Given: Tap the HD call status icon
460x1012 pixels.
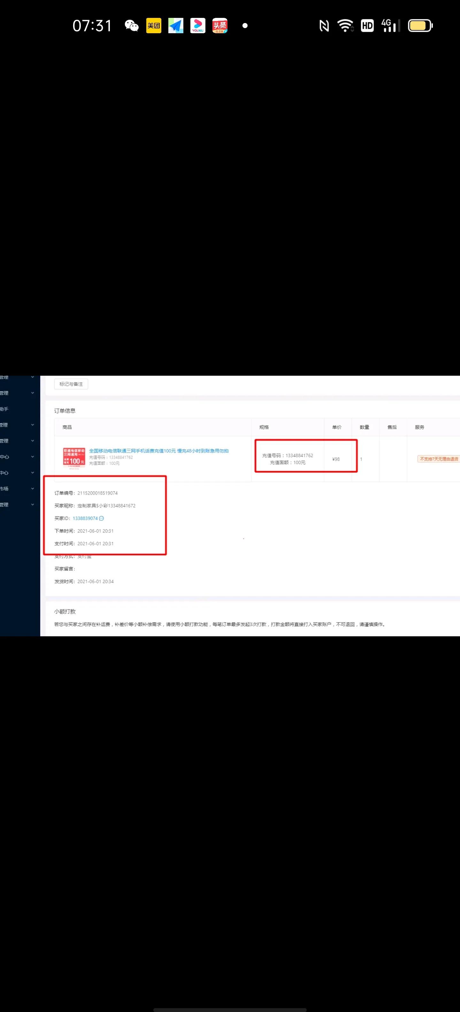Looking at the screenshot, I should coord(367,26).
